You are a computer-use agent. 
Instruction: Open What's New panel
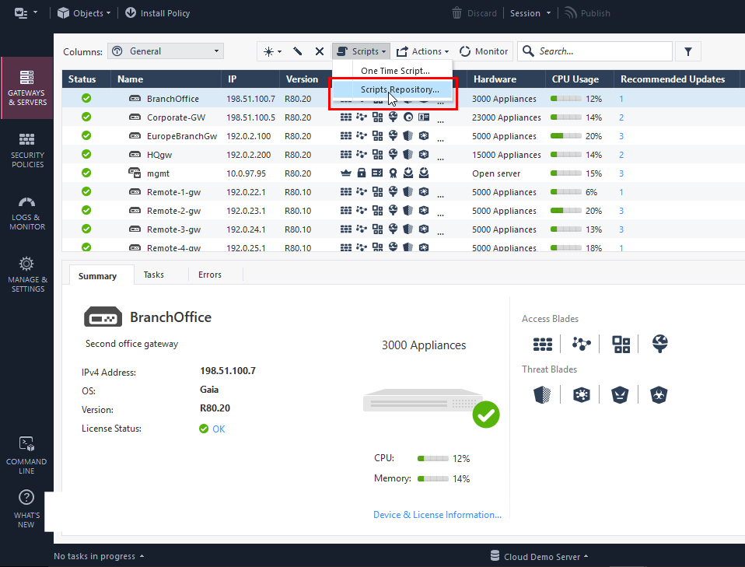click(26, 509)
